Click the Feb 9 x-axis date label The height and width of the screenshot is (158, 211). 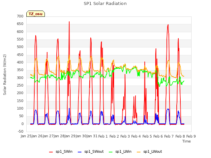pyautogui.click(x=191, y=136)
